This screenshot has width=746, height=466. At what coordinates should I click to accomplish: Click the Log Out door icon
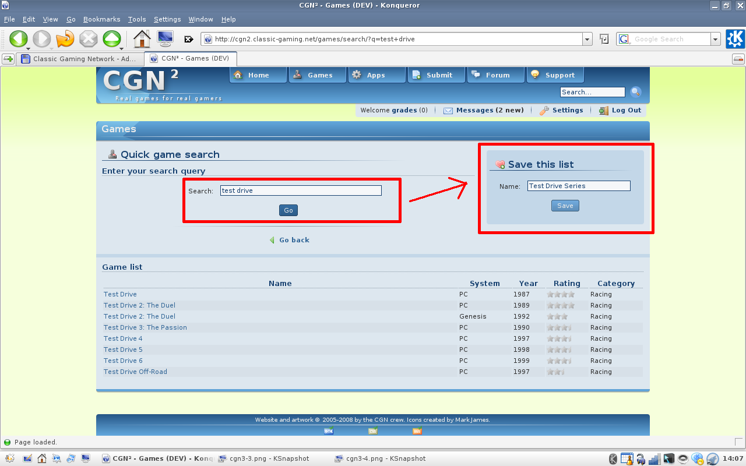coord(604,110)
